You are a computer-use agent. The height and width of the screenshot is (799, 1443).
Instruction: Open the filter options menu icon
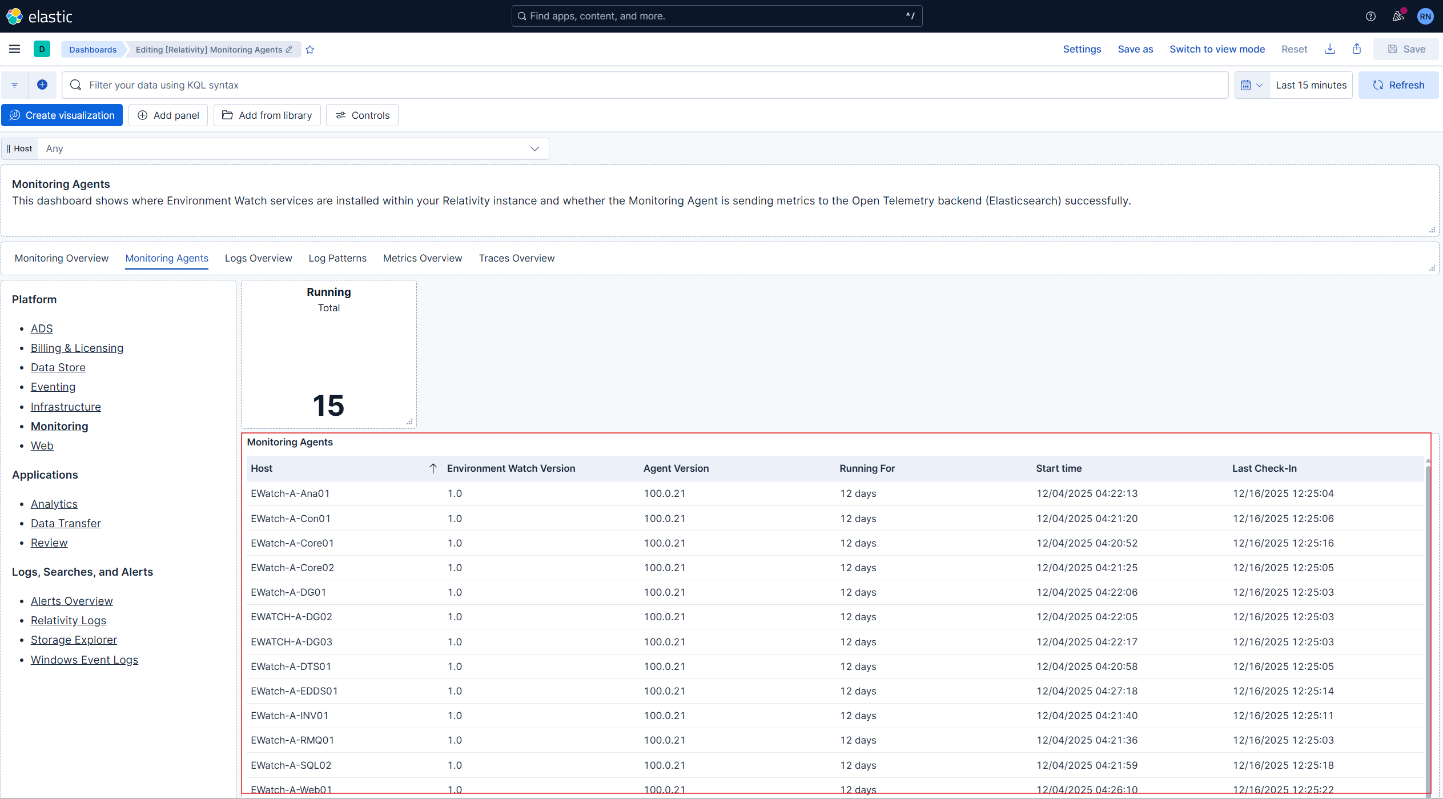[15, 85]
